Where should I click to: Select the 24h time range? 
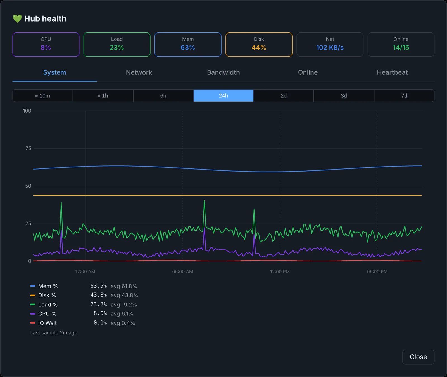pyautogui.click(x=223, y=96)
